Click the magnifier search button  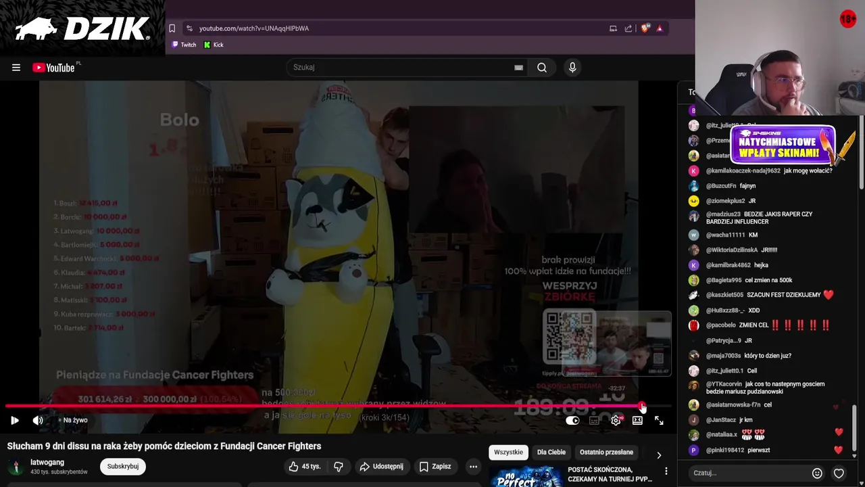click(542, 68)
